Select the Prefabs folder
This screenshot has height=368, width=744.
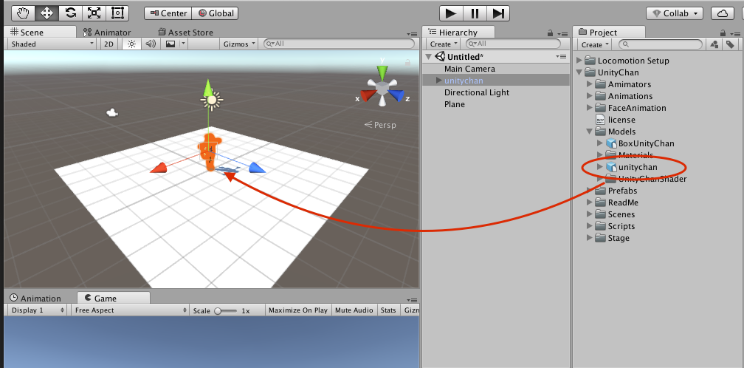tap(616, 191)
